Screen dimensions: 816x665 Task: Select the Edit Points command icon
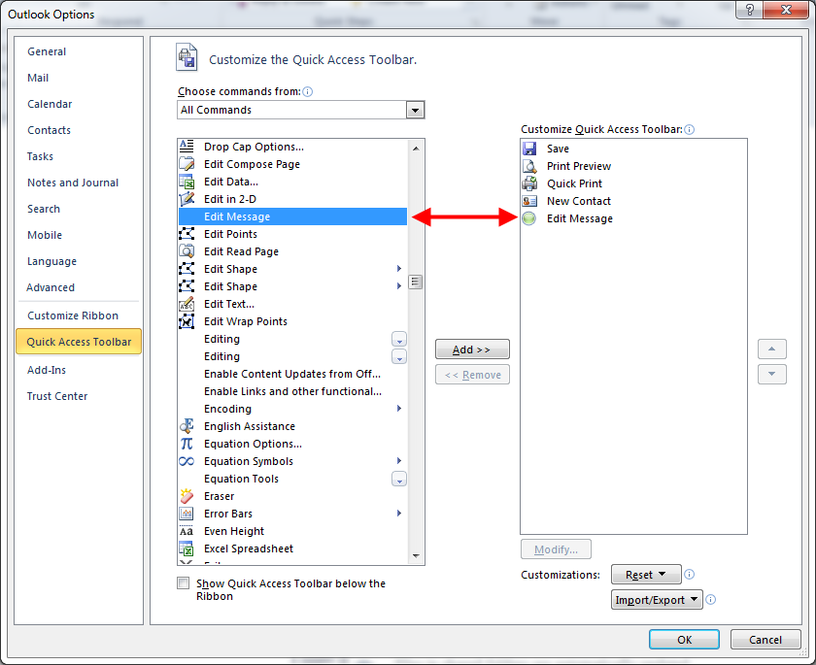187,234
